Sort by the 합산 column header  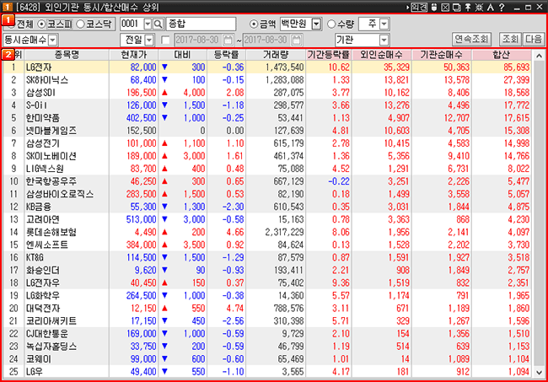pos(502,55)
